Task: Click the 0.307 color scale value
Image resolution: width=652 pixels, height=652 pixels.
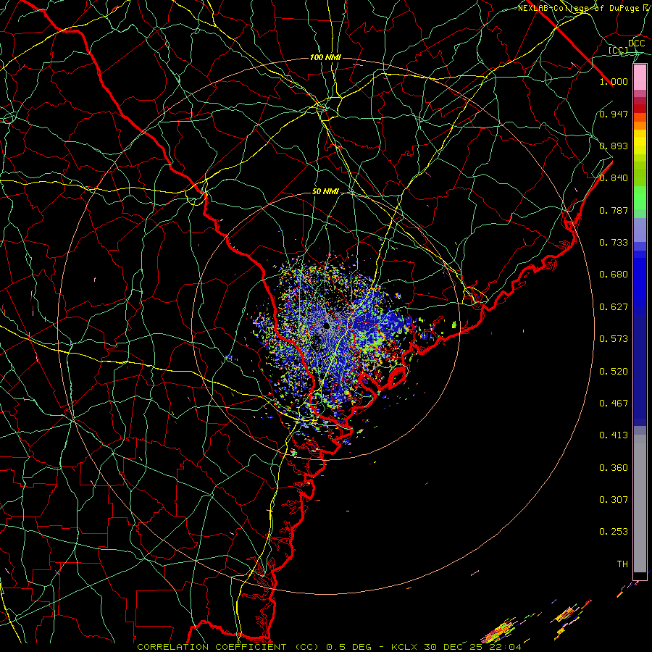Action: click(614, 500)
